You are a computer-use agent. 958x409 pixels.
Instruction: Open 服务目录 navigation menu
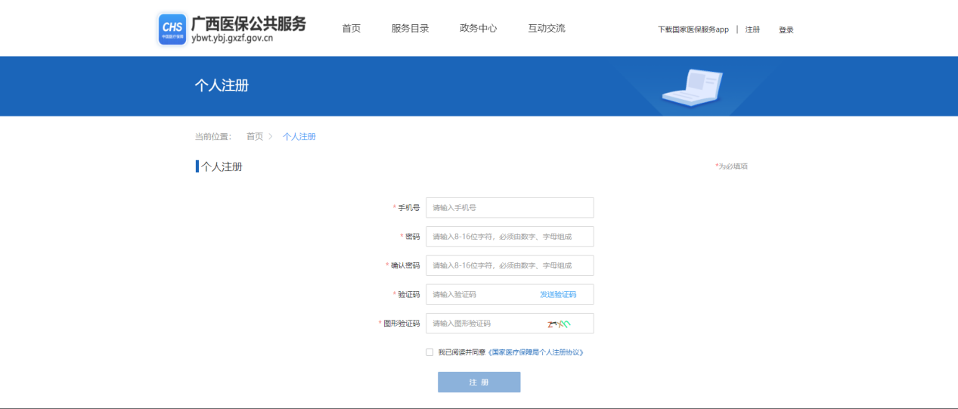(x=410, y=29)
